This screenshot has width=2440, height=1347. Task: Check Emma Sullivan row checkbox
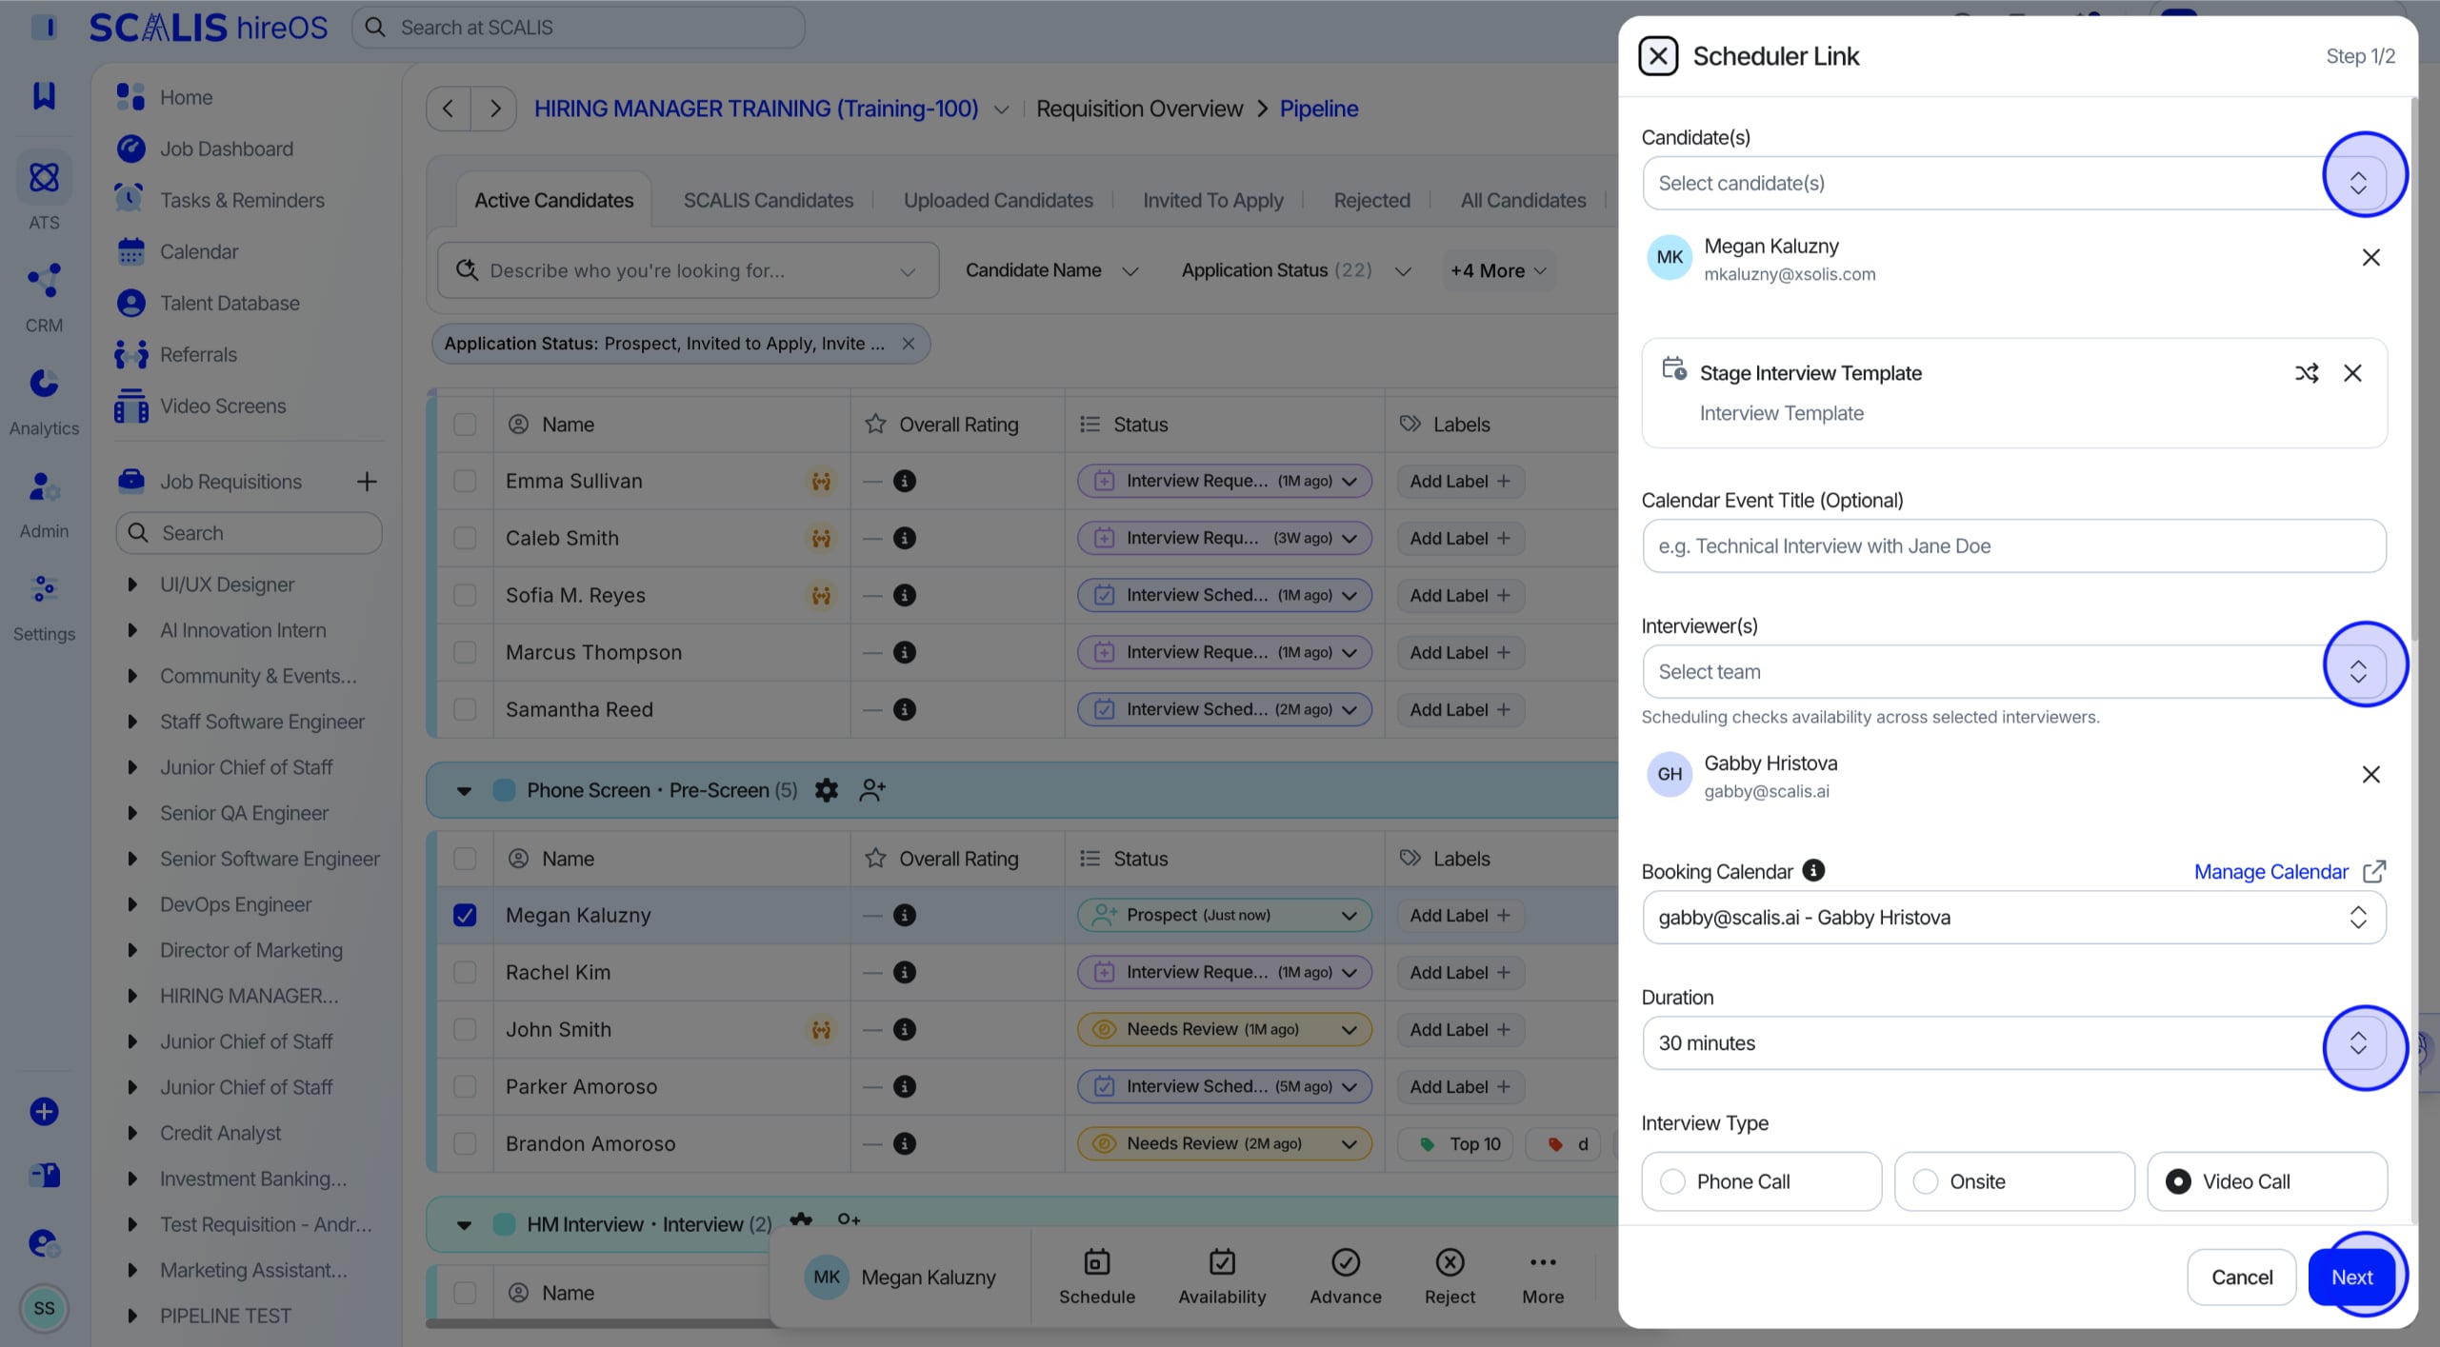[x=465, y=482]
